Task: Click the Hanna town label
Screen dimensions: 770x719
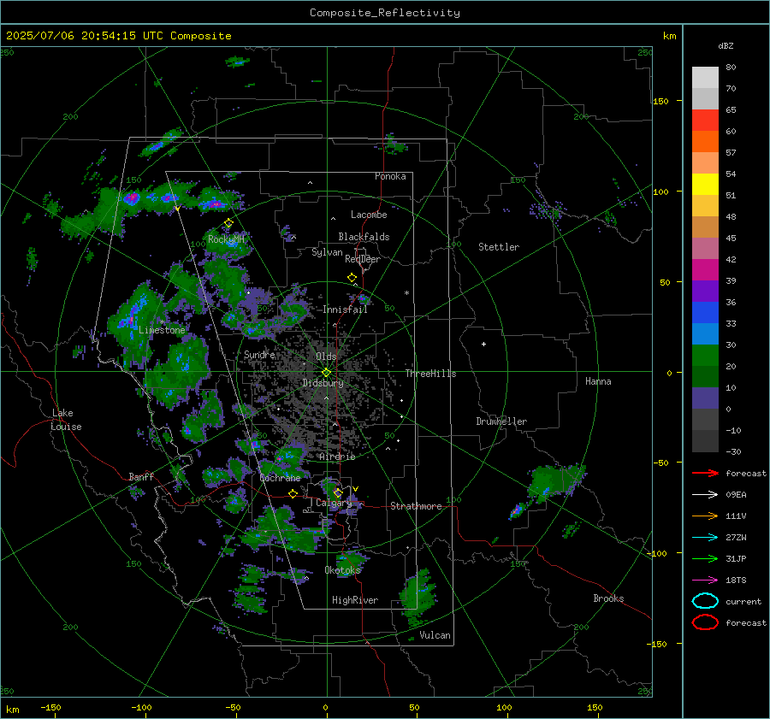Action: pos(598,381)
